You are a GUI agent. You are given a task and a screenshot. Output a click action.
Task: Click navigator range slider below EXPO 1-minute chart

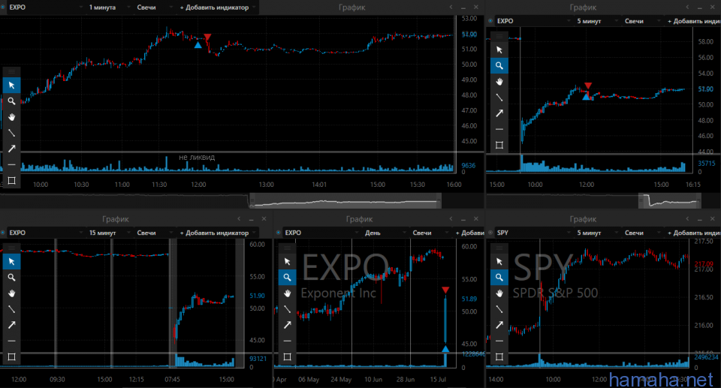click(345, 200)
